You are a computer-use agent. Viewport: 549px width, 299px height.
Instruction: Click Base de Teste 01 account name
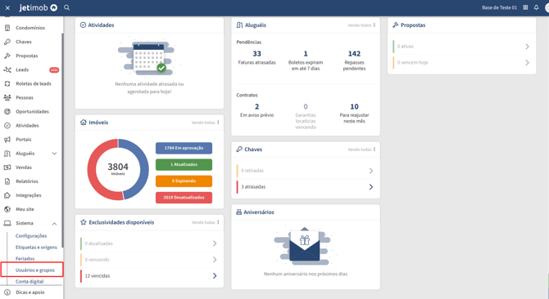click(x=499, y=7)
